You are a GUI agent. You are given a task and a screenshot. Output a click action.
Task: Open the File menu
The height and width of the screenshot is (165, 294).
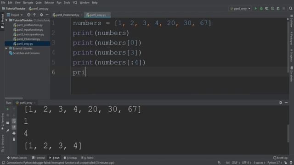3,3
